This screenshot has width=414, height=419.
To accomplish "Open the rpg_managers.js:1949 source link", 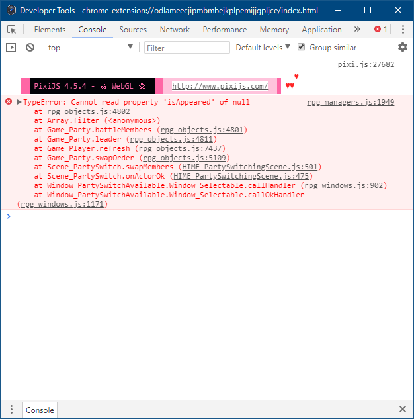I will (x=351, y=102).
